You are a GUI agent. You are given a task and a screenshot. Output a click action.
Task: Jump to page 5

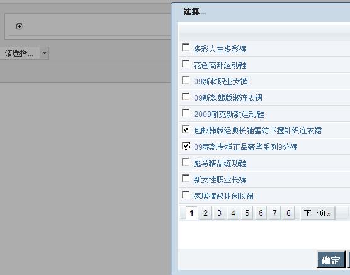click(x=247, y=213)
